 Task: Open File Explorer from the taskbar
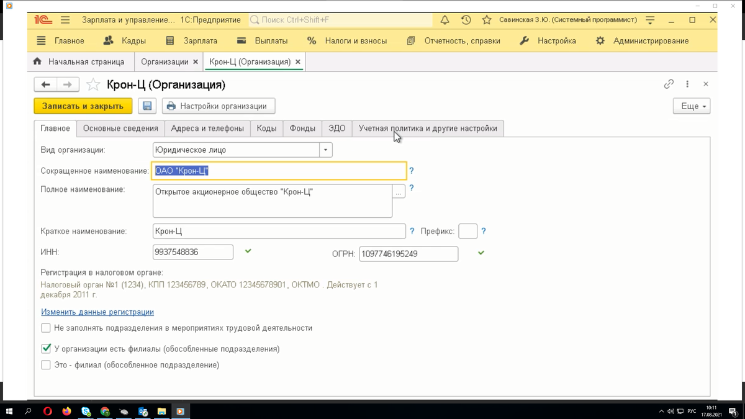click(x=161, y=411)
